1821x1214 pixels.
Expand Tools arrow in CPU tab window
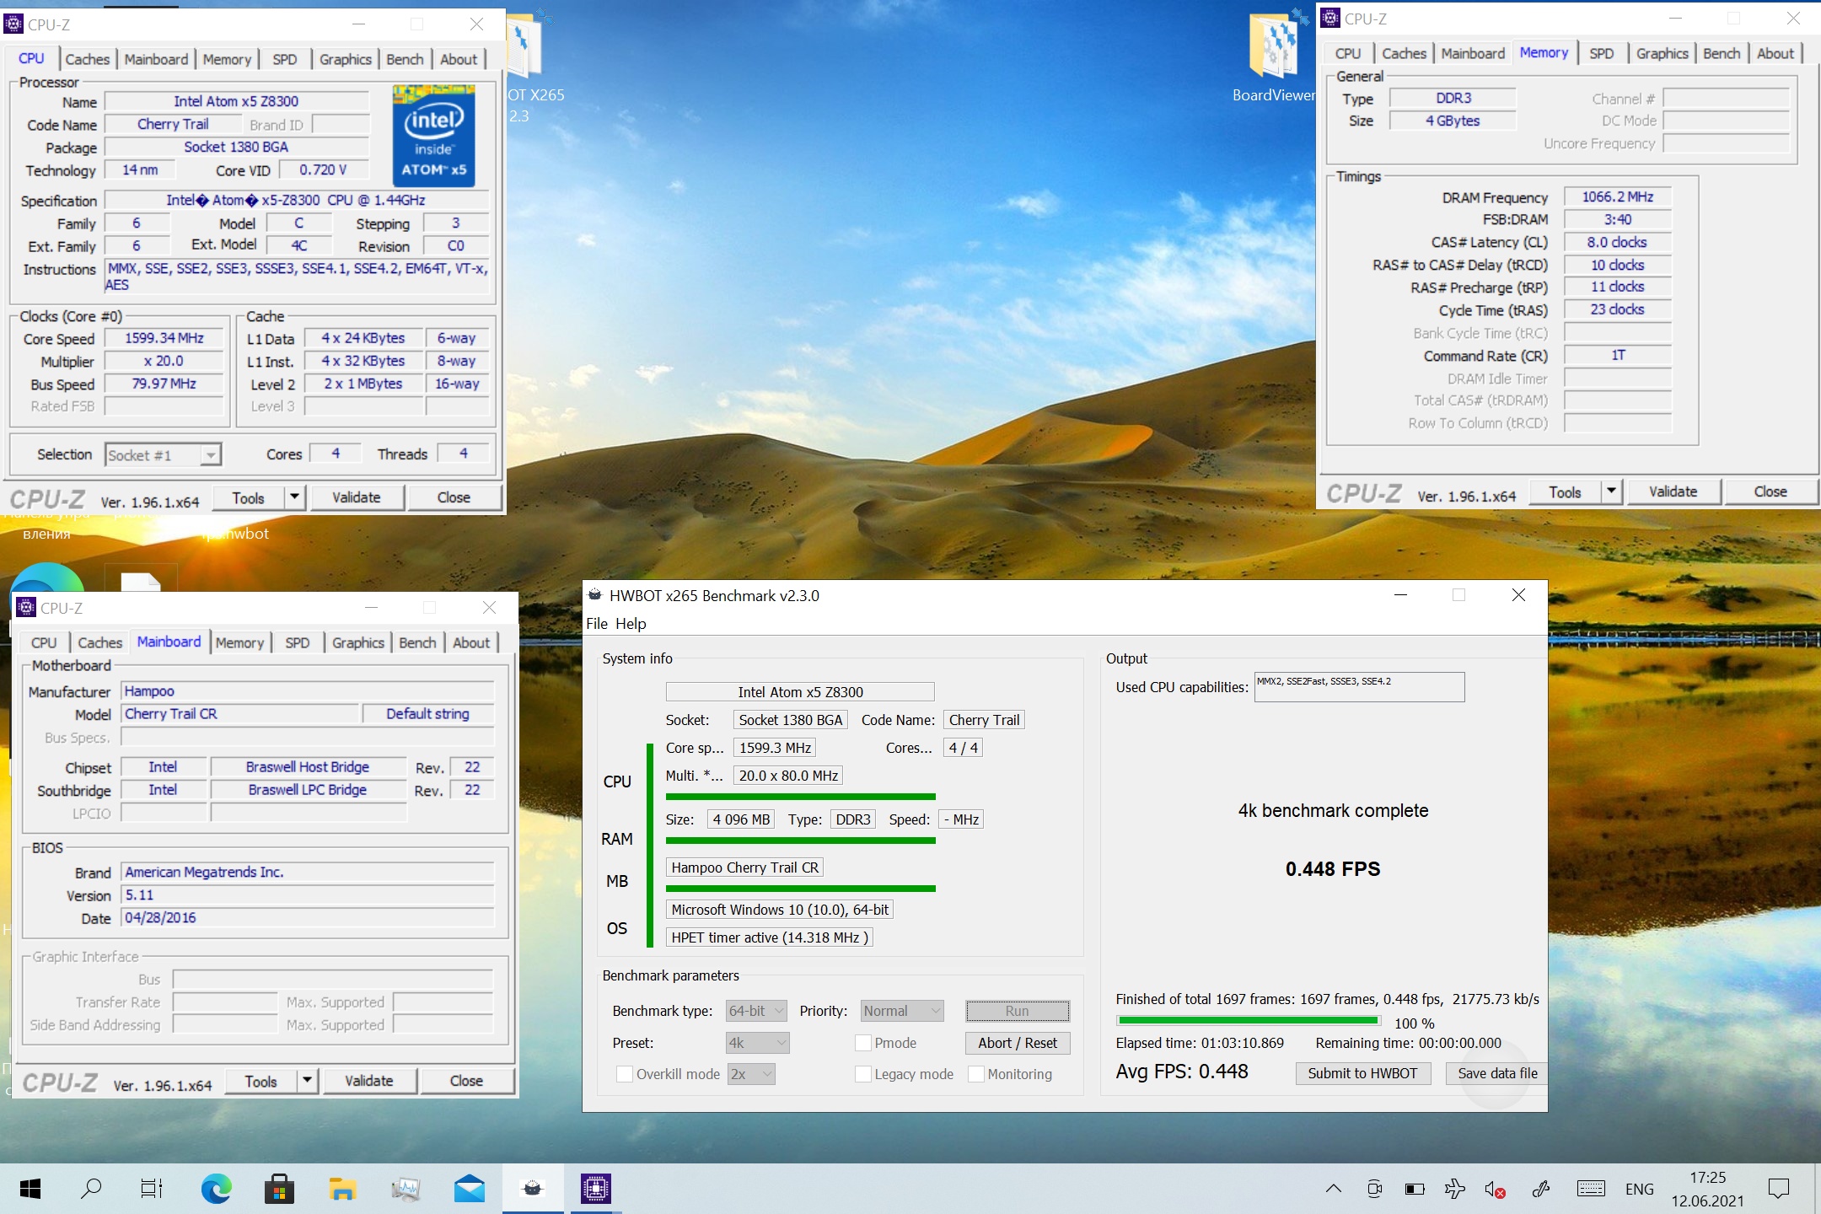coord(294,497)
